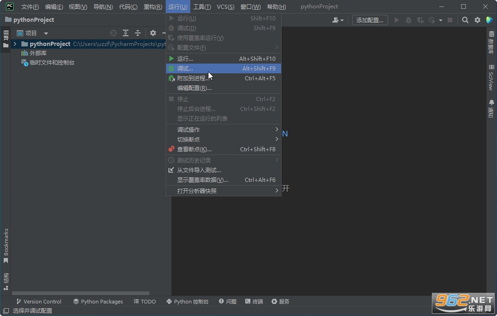Open the 结构 side tool tab
Screen dimensions: 497x316
[6, 282]
